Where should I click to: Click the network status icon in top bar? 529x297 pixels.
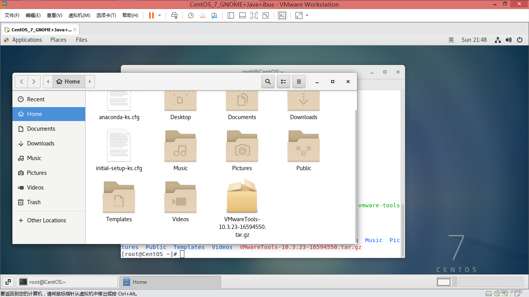coord(498,40)
